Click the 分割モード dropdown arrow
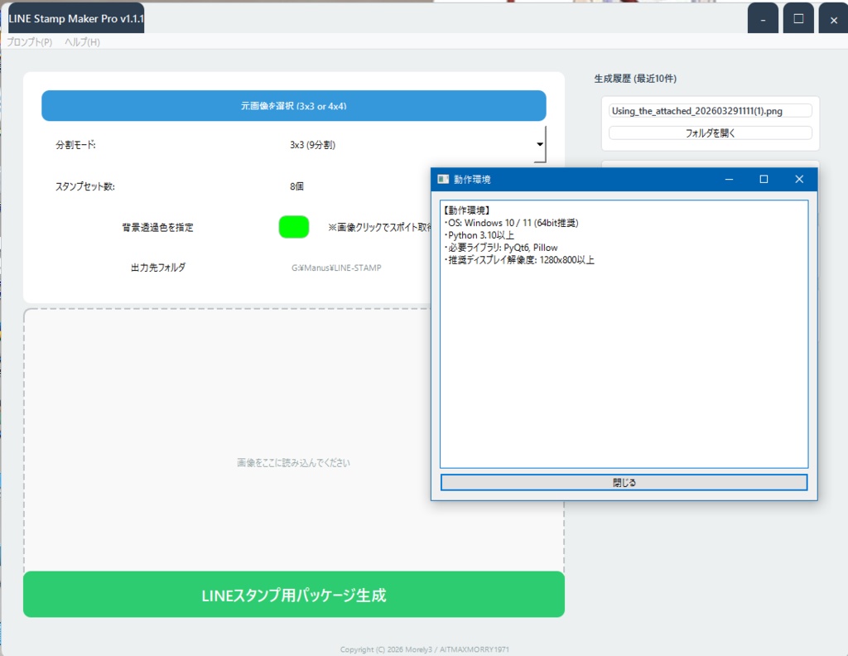The height and width of the screenshot is (656, 848). (540, 145)
